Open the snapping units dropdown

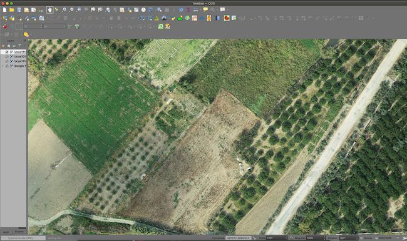[54, 26]
